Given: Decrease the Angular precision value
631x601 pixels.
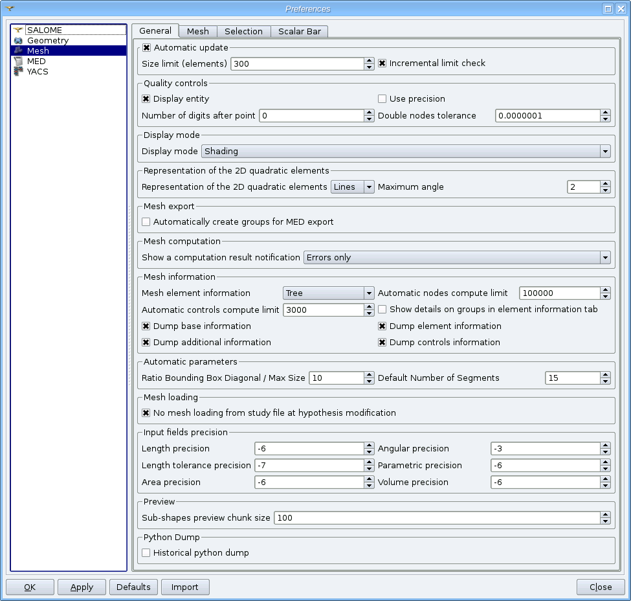Looking at the screenshot, I should 605,452.
